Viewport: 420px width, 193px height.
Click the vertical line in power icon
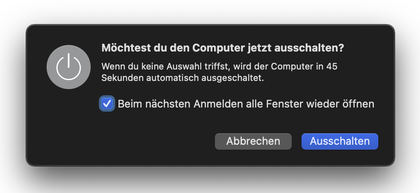(69, 60)
